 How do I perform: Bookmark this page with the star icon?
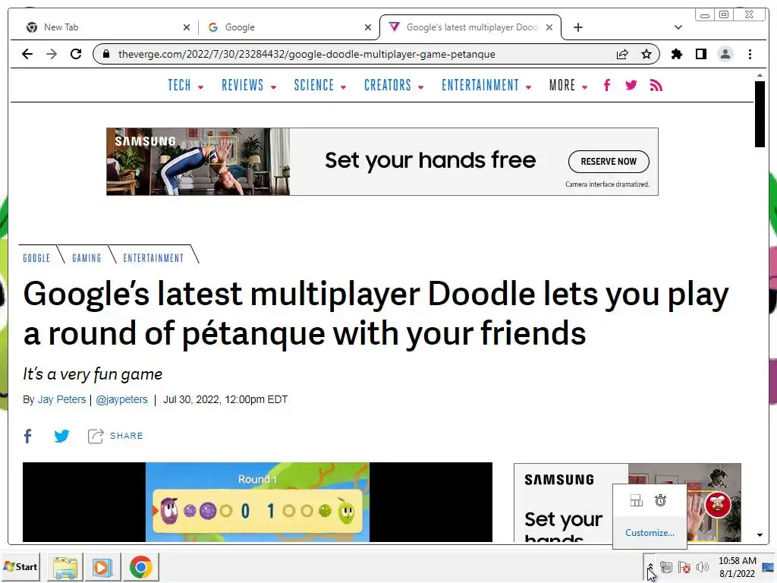pos(646,54)
